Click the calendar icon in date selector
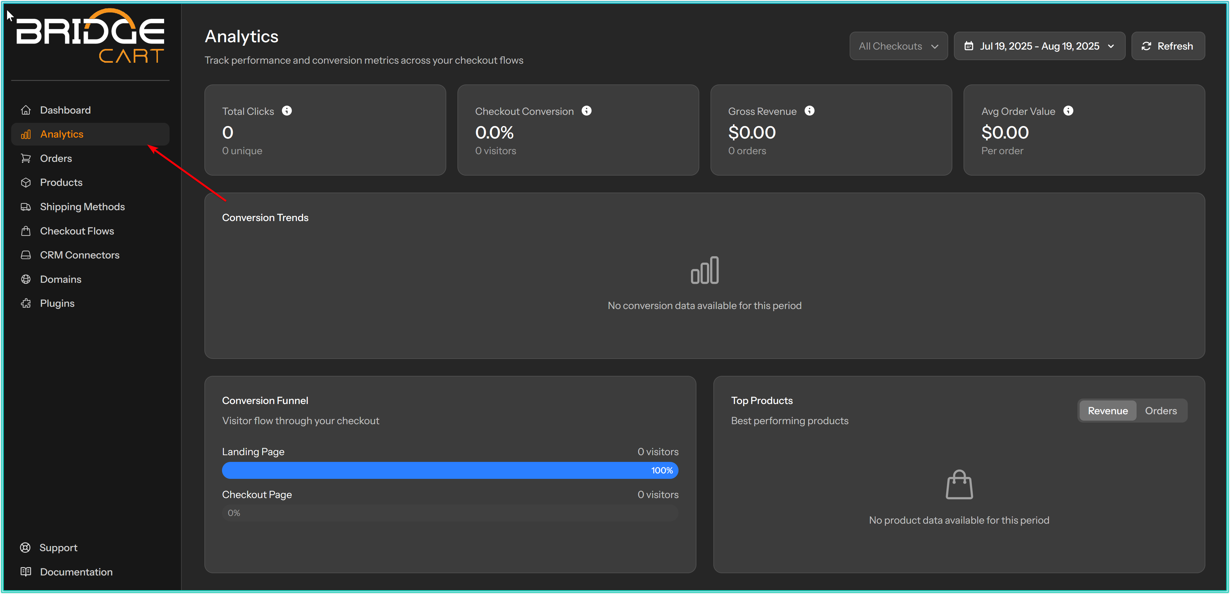1230x594 pixels. tap(968, 46)
